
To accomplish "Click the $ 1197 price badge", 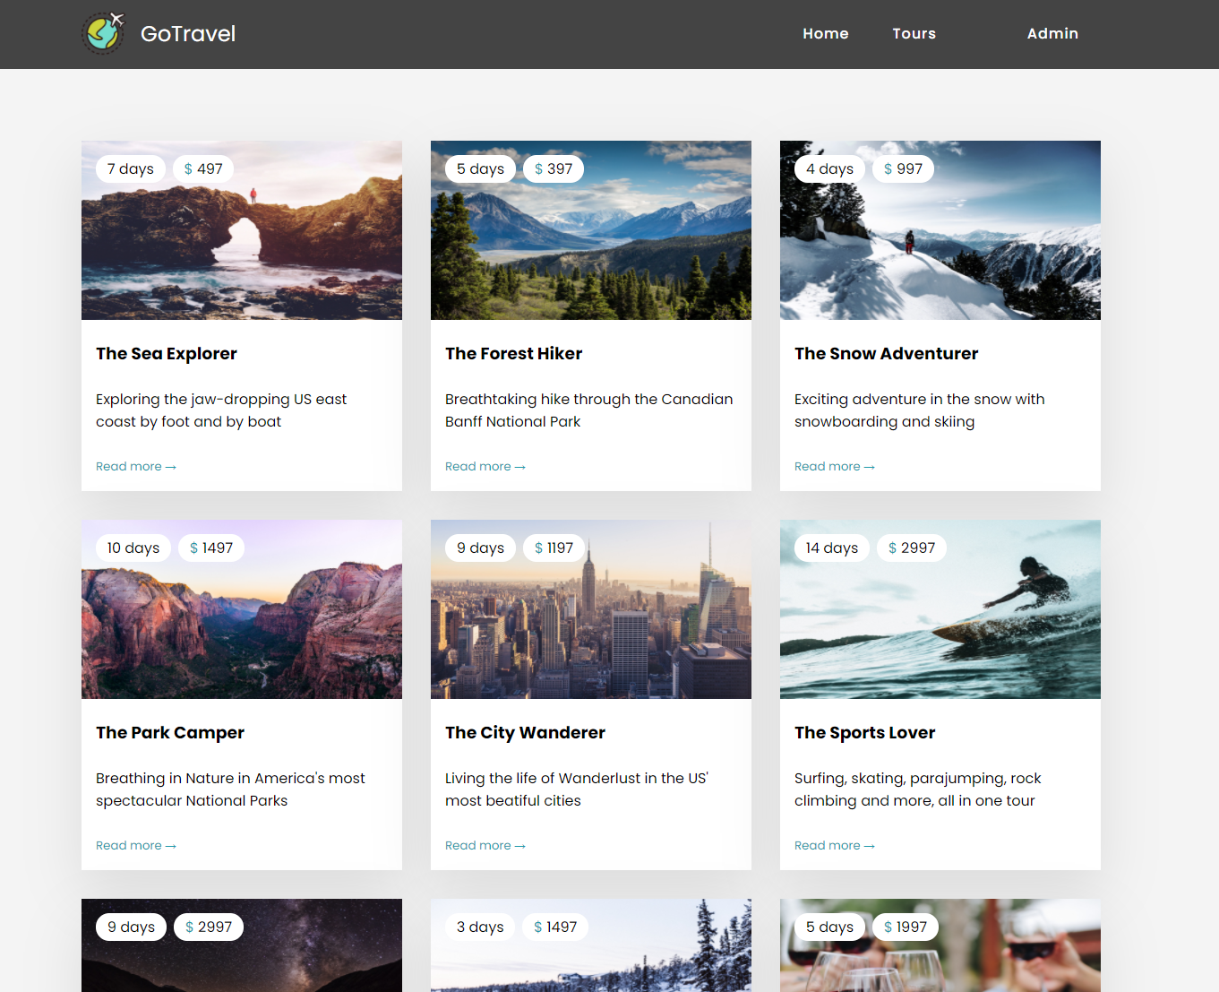I will pos(554,548).
